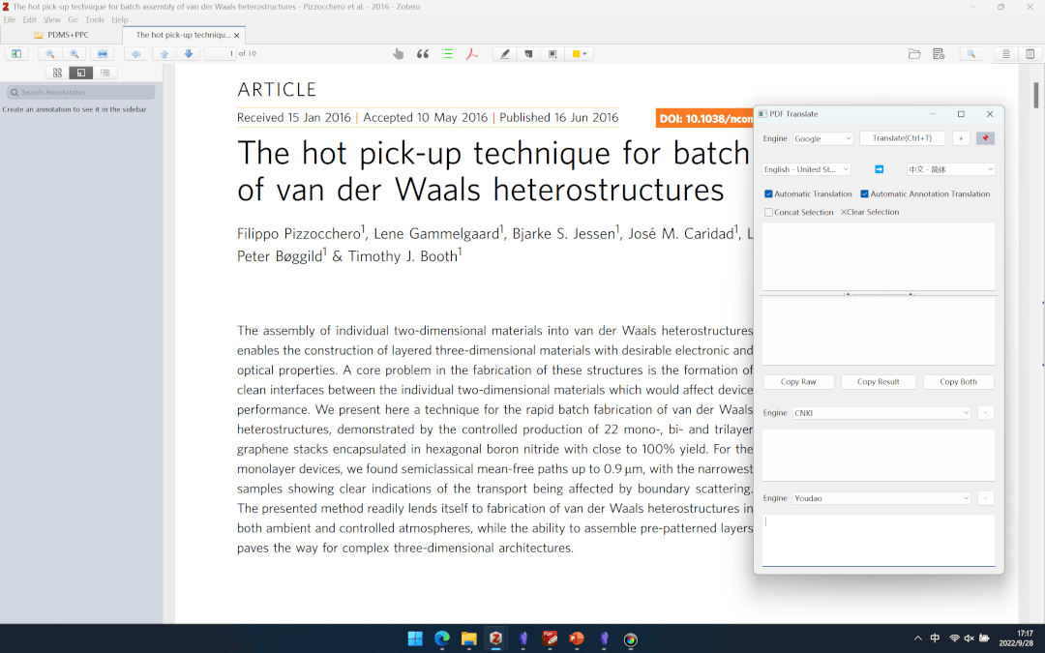1045x653 pixels.
Task: Open the Google engine dropdown
Action: click(822, 138)
